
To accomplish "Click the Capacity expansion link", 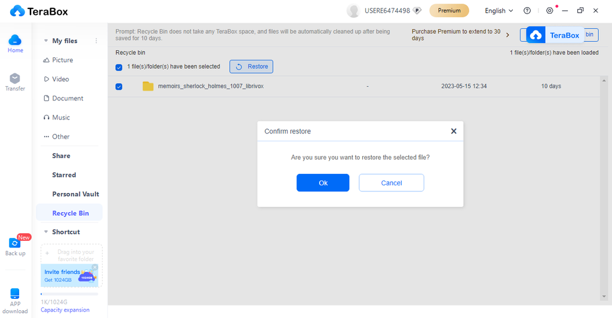I will tap(65, 310).
